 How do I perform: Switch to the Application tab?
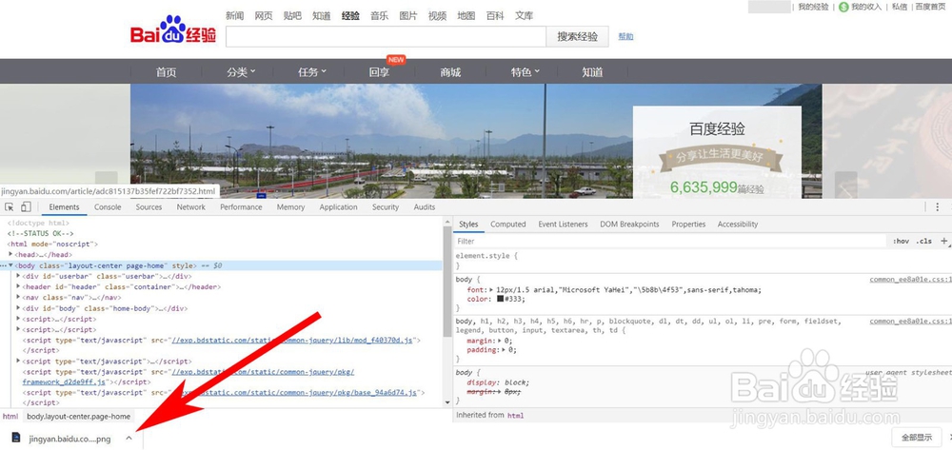[x=338, y=207]
